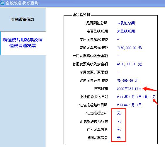Click the 普通发票离线限额 amount ¥150,000.00
Viewport: 165px width, 147px height.
click(129, 48)
